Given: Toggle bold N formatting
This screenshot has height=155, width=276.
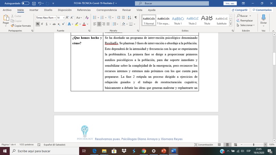Looking at the screenshot, I should (x=37, y=24).
